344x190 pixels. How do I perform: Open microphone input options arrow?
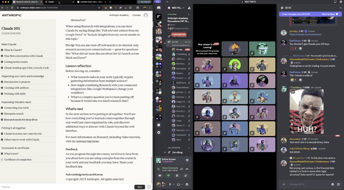[174, 184]
